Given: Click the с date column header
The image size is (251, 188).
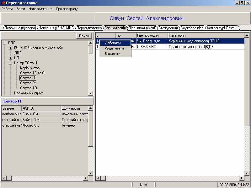Looking at the screenshot, I should point(106,35).
